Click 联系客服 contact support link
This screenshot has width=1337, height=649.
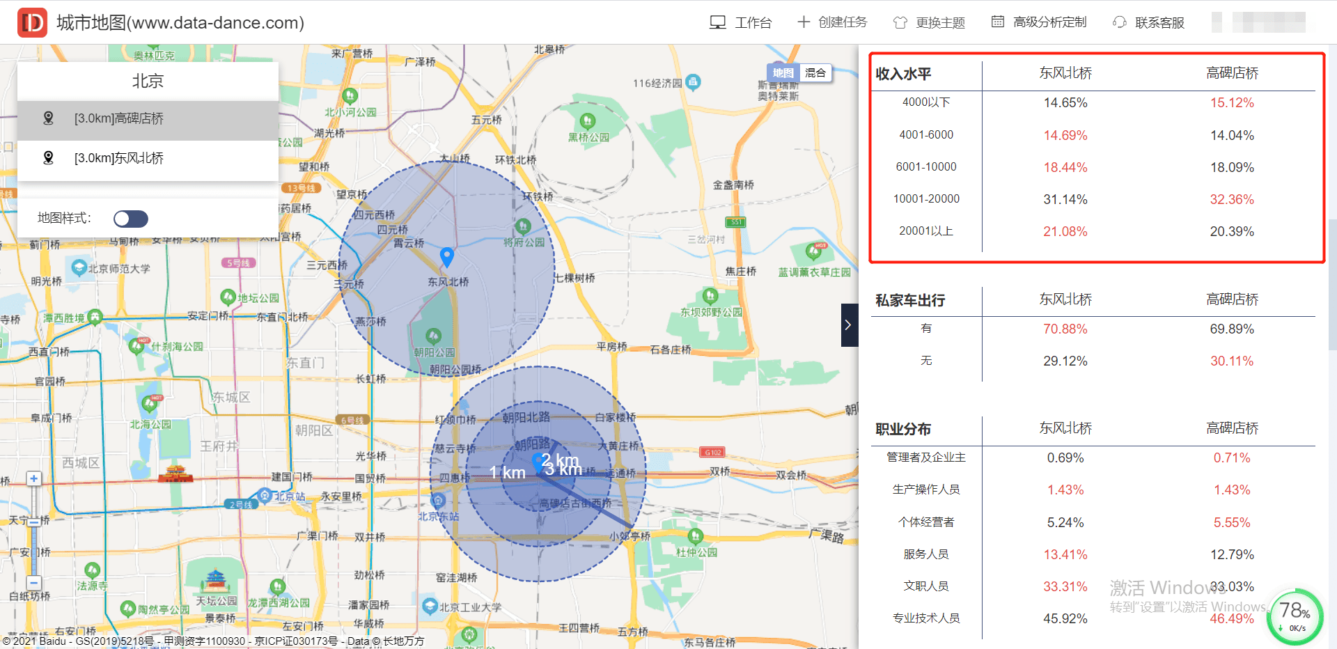[1159, 22]
